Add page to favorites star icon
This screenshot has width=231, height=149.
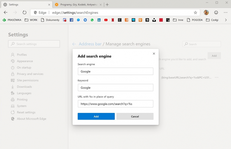click(195, 13)
